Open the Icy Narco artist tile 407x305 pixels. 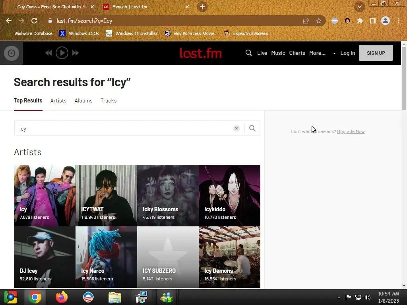pos(106,257)
